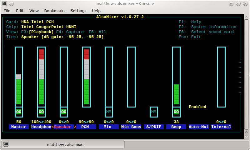Toggle Master channel mute indicator
Screen dimensions: 250x150
[19, 112]
